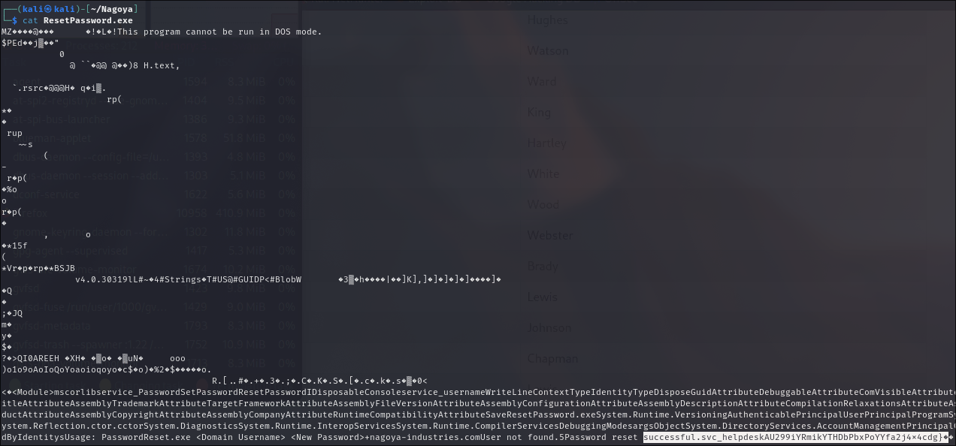This screenshot has width=956, height=446.
Task: Open the Johnson employee link
Action: click(x=549, y=327)
